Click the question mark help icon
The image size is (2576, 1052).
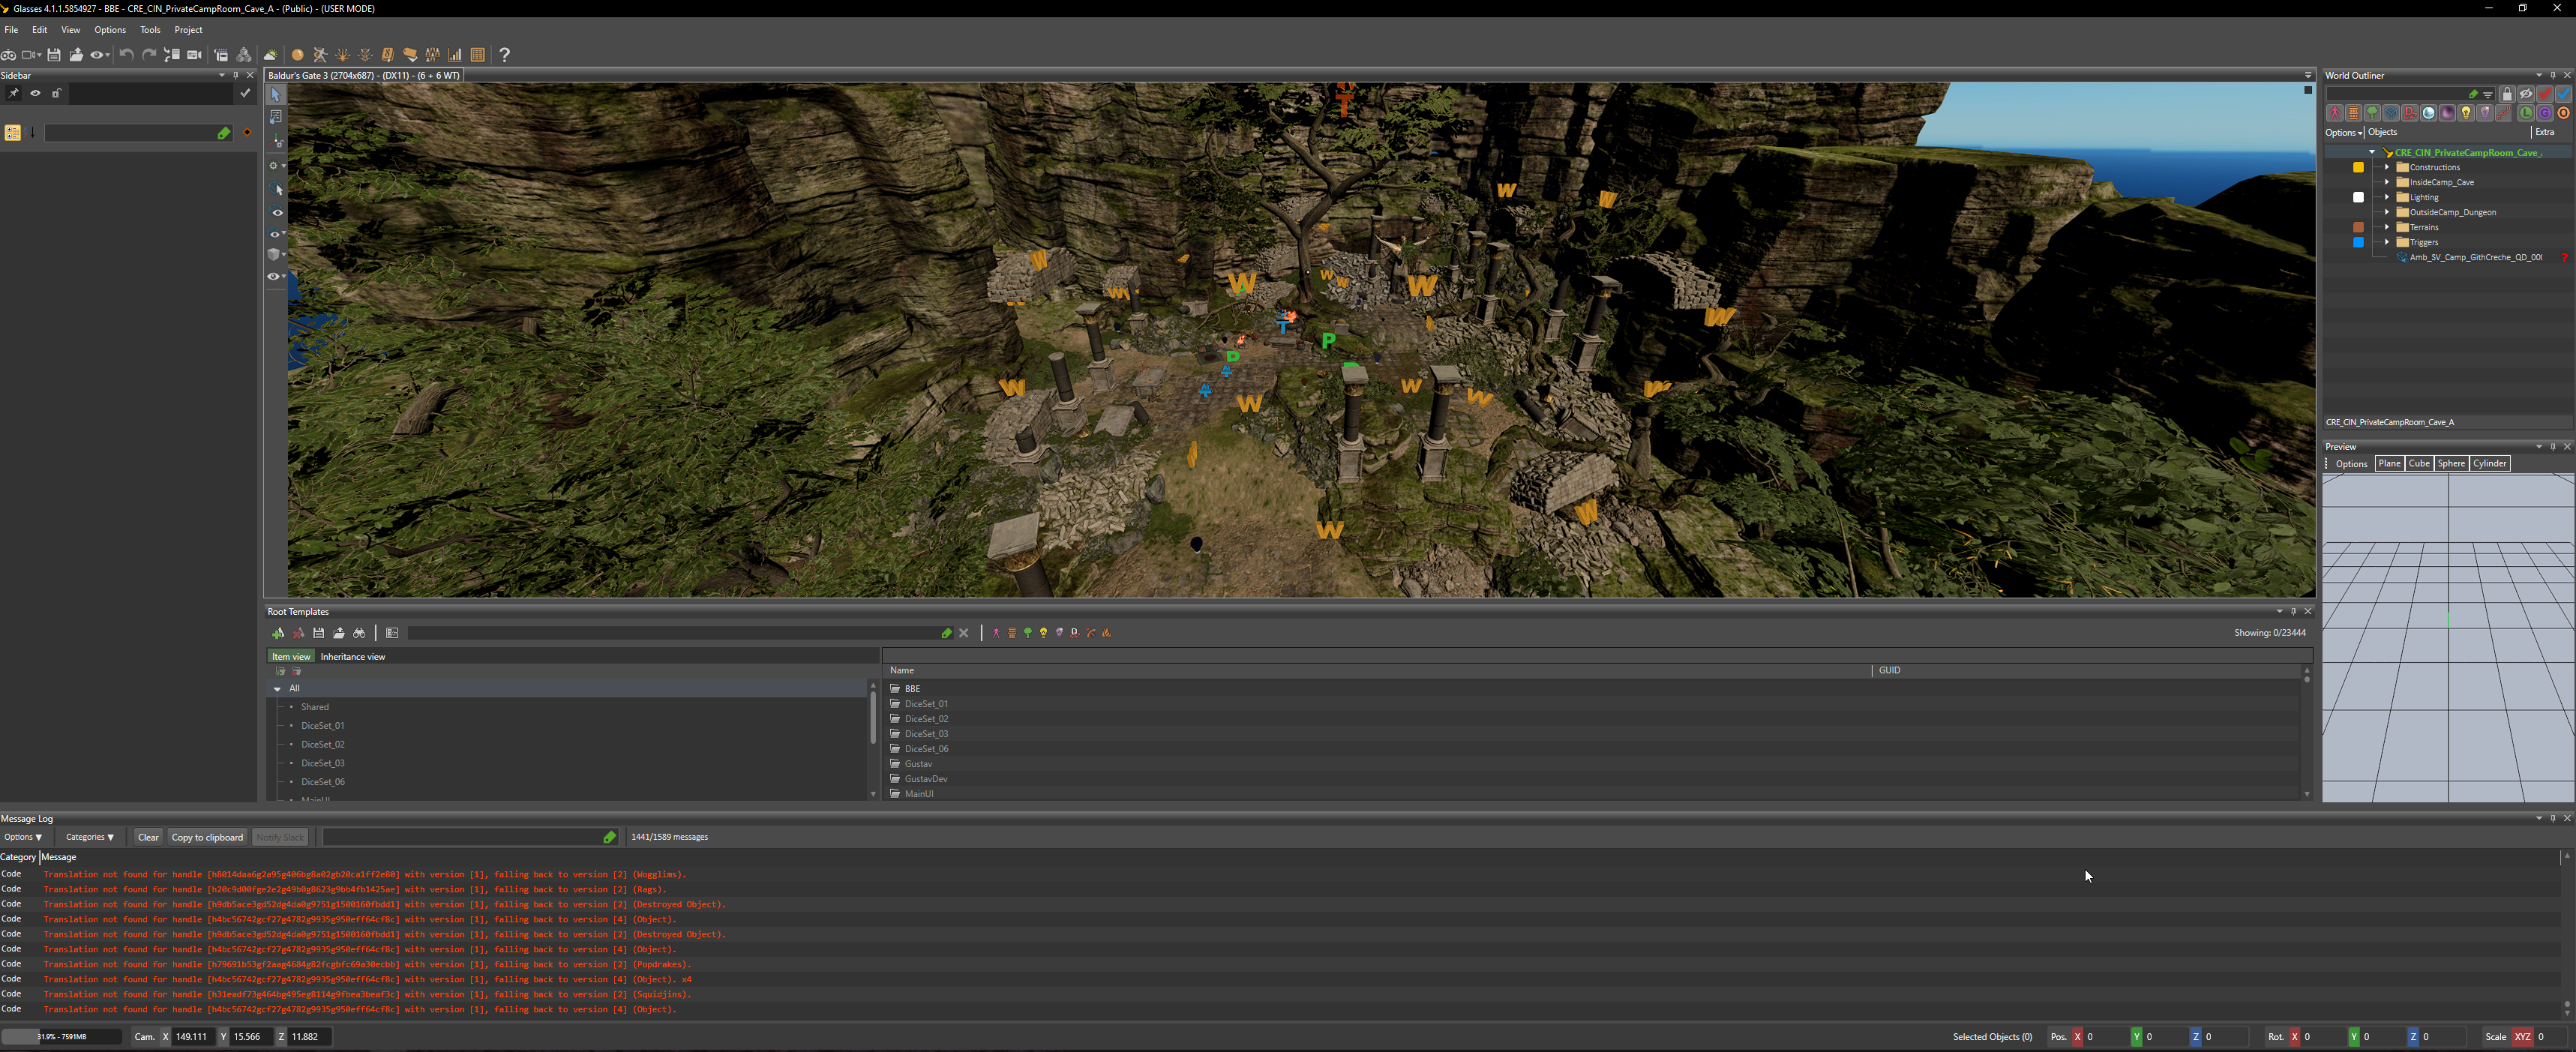505,55
